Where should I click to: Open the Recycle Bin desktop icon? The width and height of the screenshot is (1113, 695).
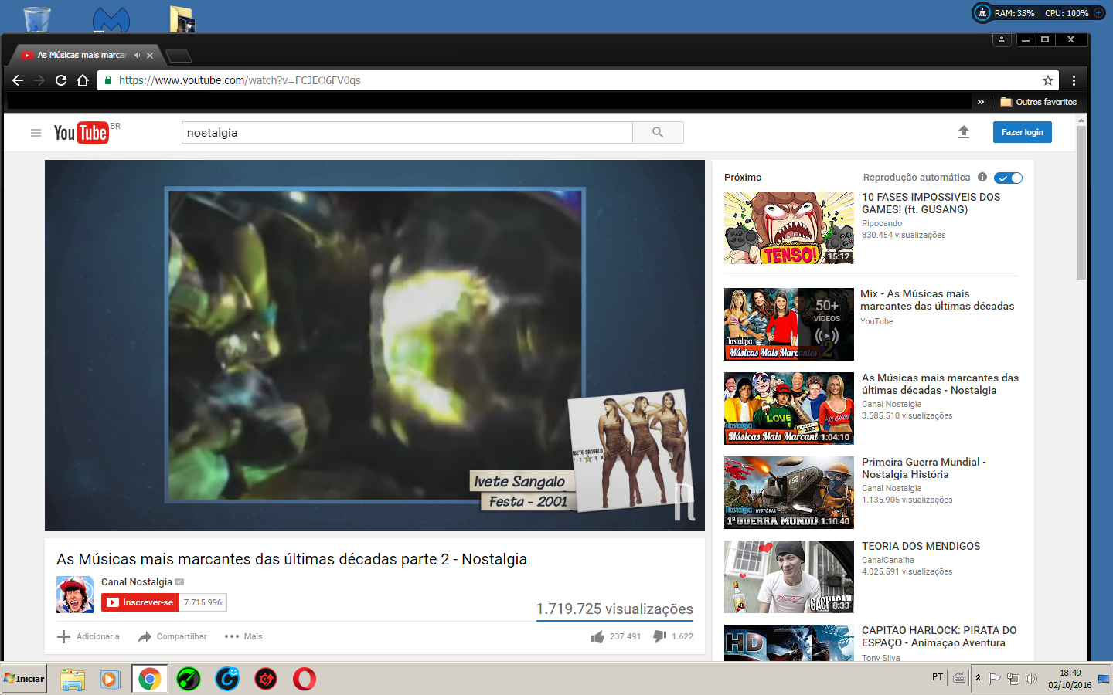point(36,19)
